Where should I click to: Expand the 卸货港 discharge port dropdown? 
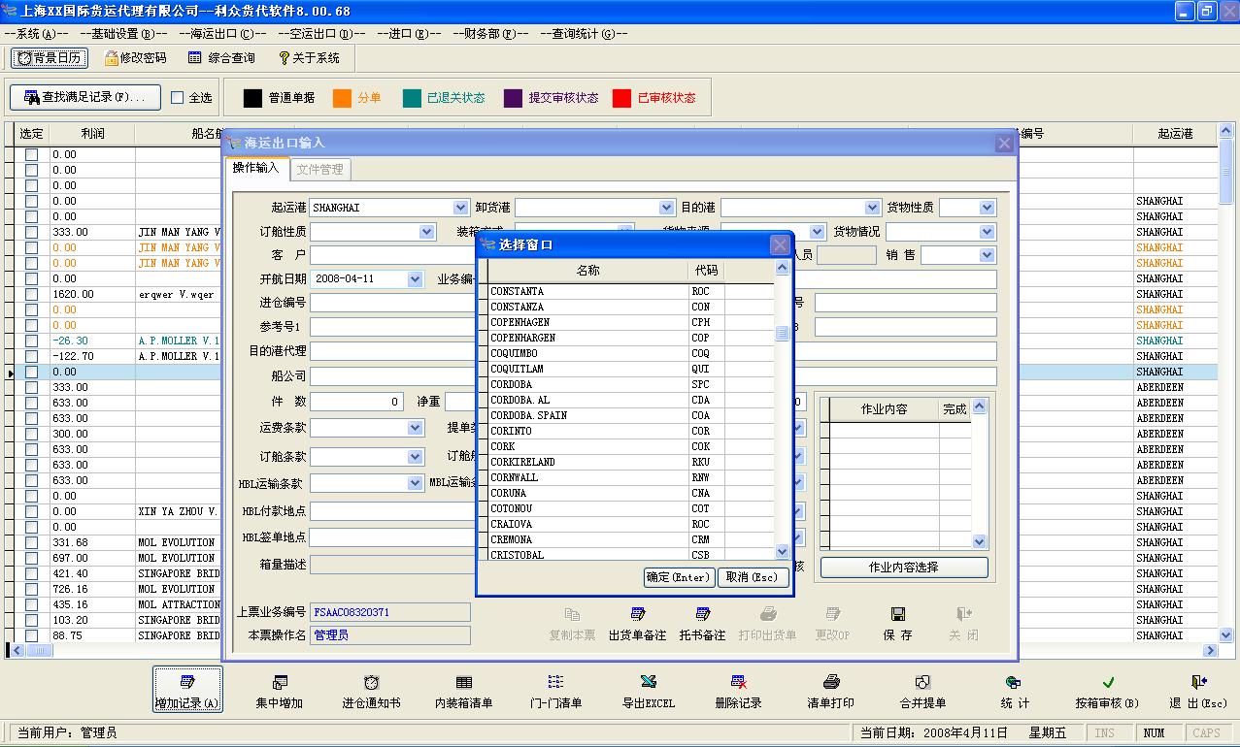tap(666, 208)
